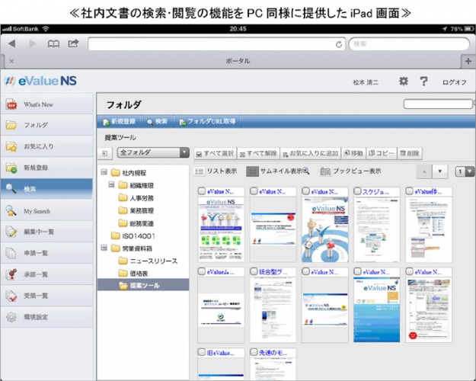The image size is (476, 381).
Task: Check 統合型グ... document checkbox
Action: [x=254, y=271]
